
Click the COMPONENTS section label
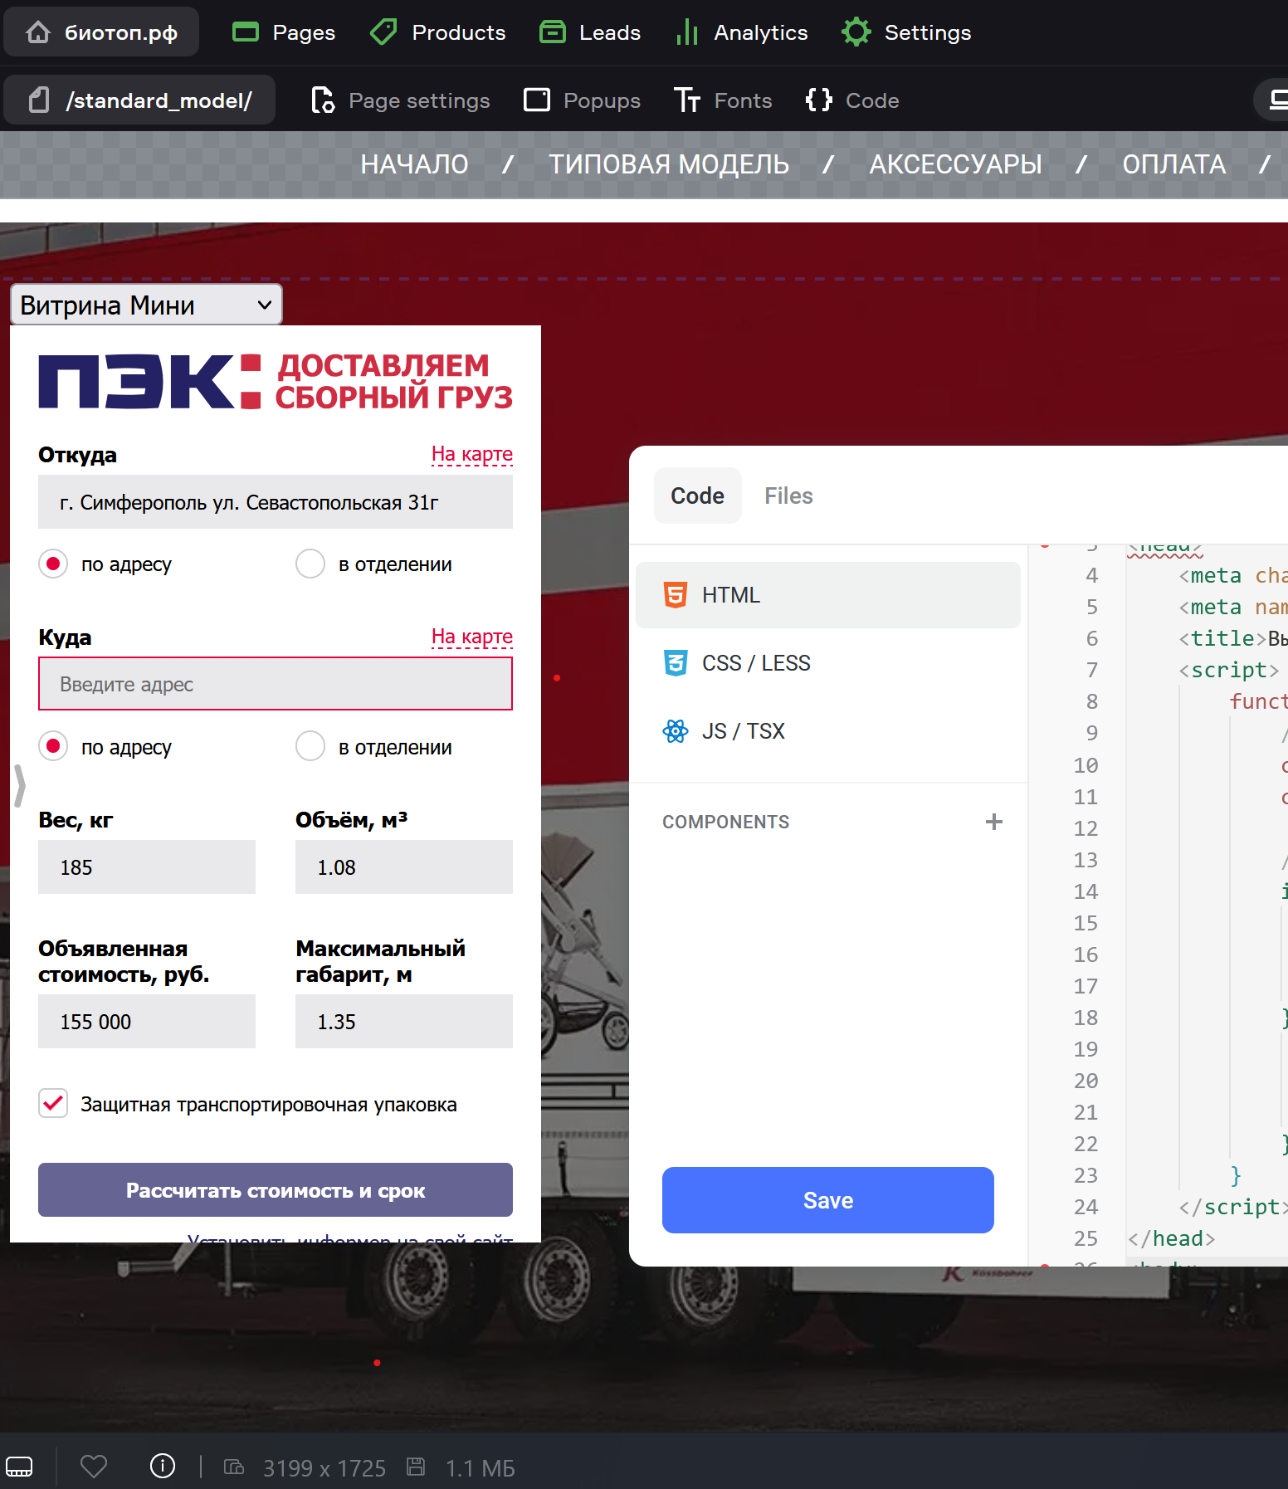725,822
